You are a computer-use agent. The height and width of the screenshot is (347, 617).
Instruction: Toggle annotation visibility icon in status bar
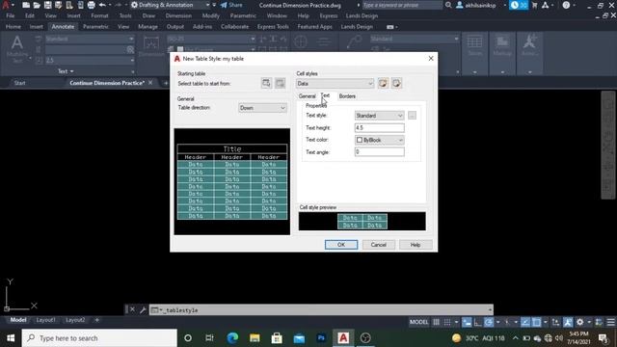(x=568, y=322)
